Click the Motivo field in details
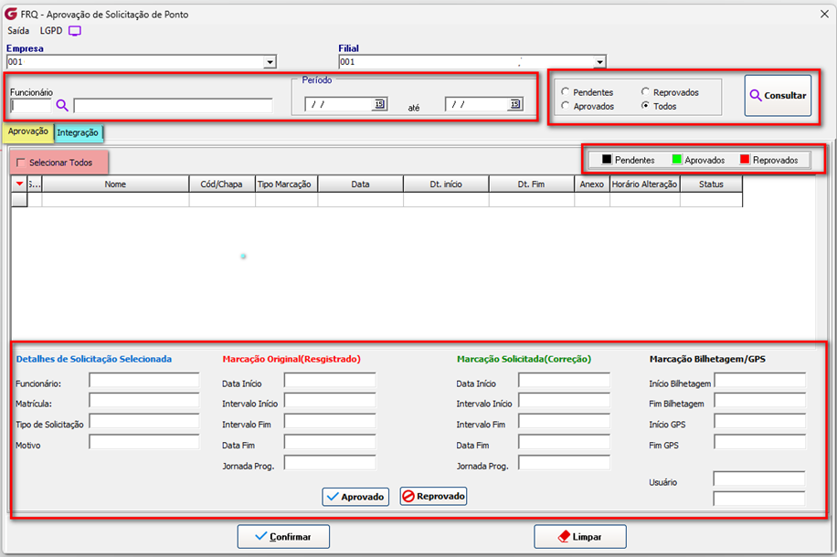Viewport: 837px width, 557px height. pyautogui.click(x=144, y=442)
